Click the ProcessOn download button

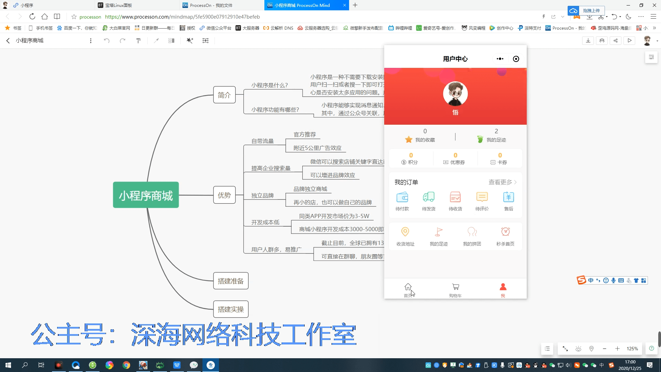point(588,41)
